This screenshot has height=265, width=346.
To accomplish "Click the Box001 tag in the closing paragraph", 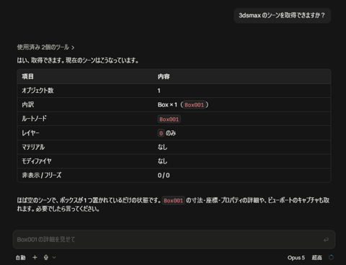I will (x=174, y=201).
